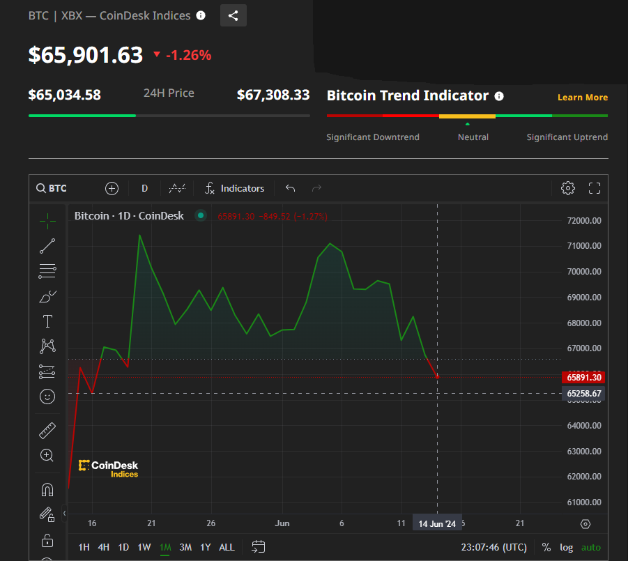Select the Fib retracement tool

(x=47, y=271)
